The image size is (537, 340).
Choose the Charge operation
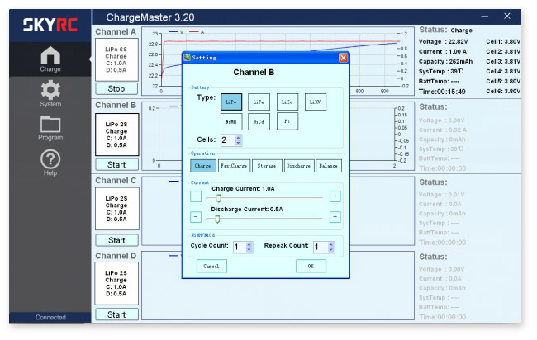coord(203,166)
